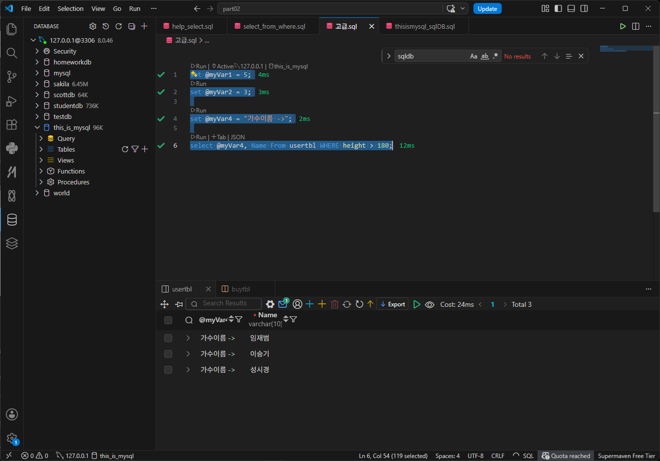Collapse the 127.0.0.1@3306 connection node
The height and width of the screenshot is (461, 660).
[33, 40]
